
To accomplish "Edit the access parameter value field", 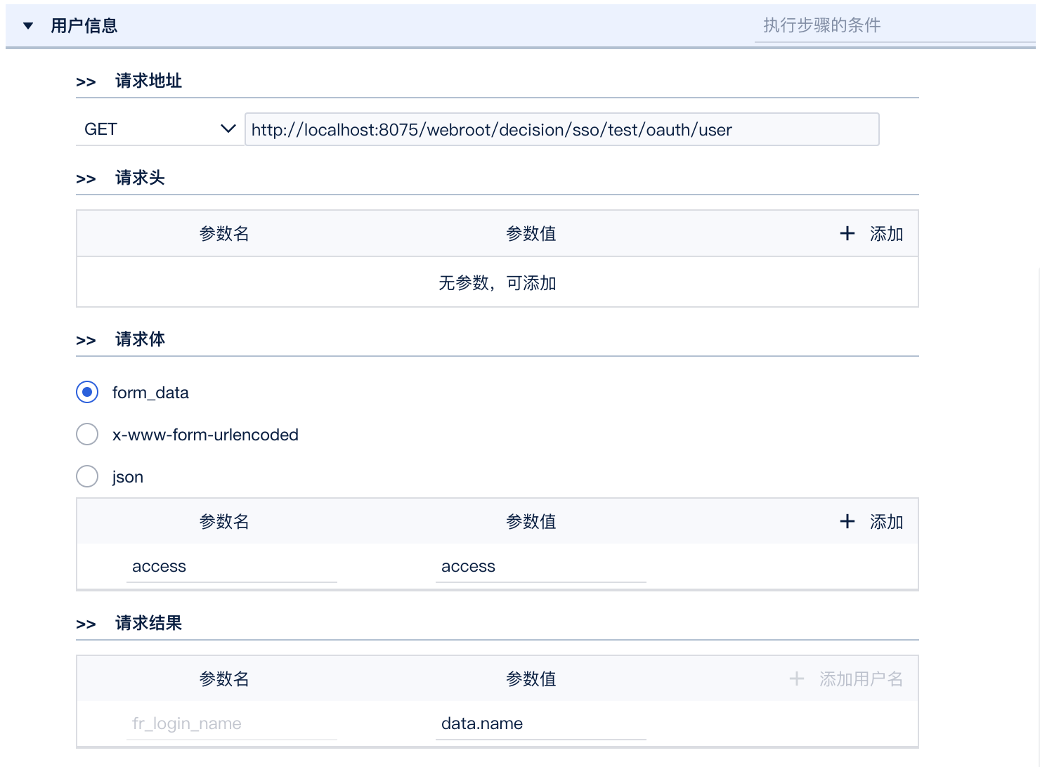I will click(540, 567).
